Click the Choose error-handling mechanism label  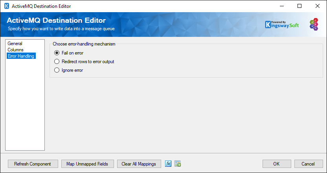[x=84, y=44]
